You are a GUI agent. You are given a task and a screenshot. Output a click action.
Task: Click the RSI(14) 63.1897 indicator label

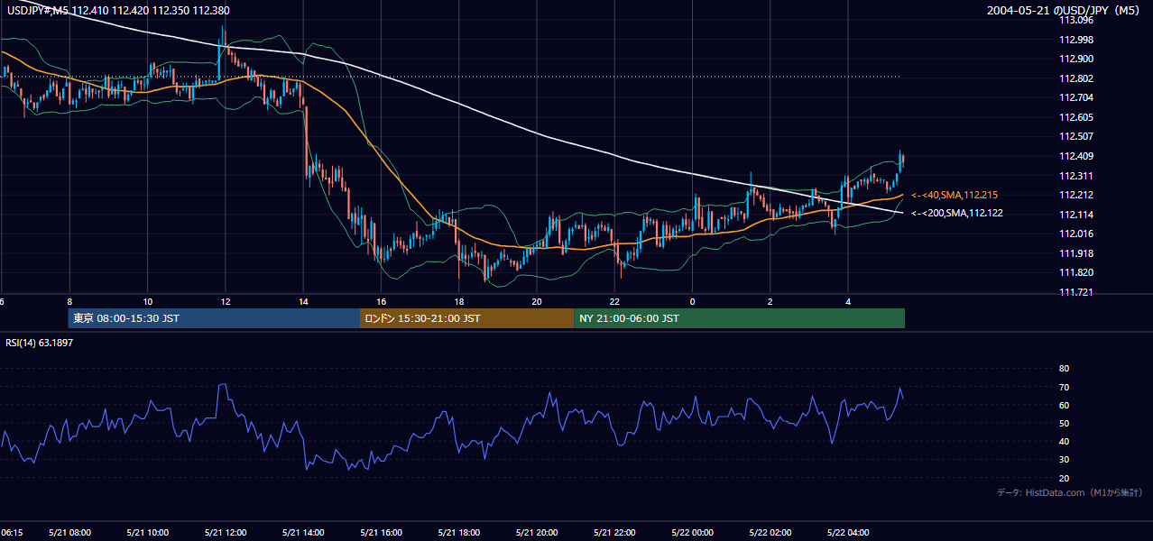coord(40,343)
